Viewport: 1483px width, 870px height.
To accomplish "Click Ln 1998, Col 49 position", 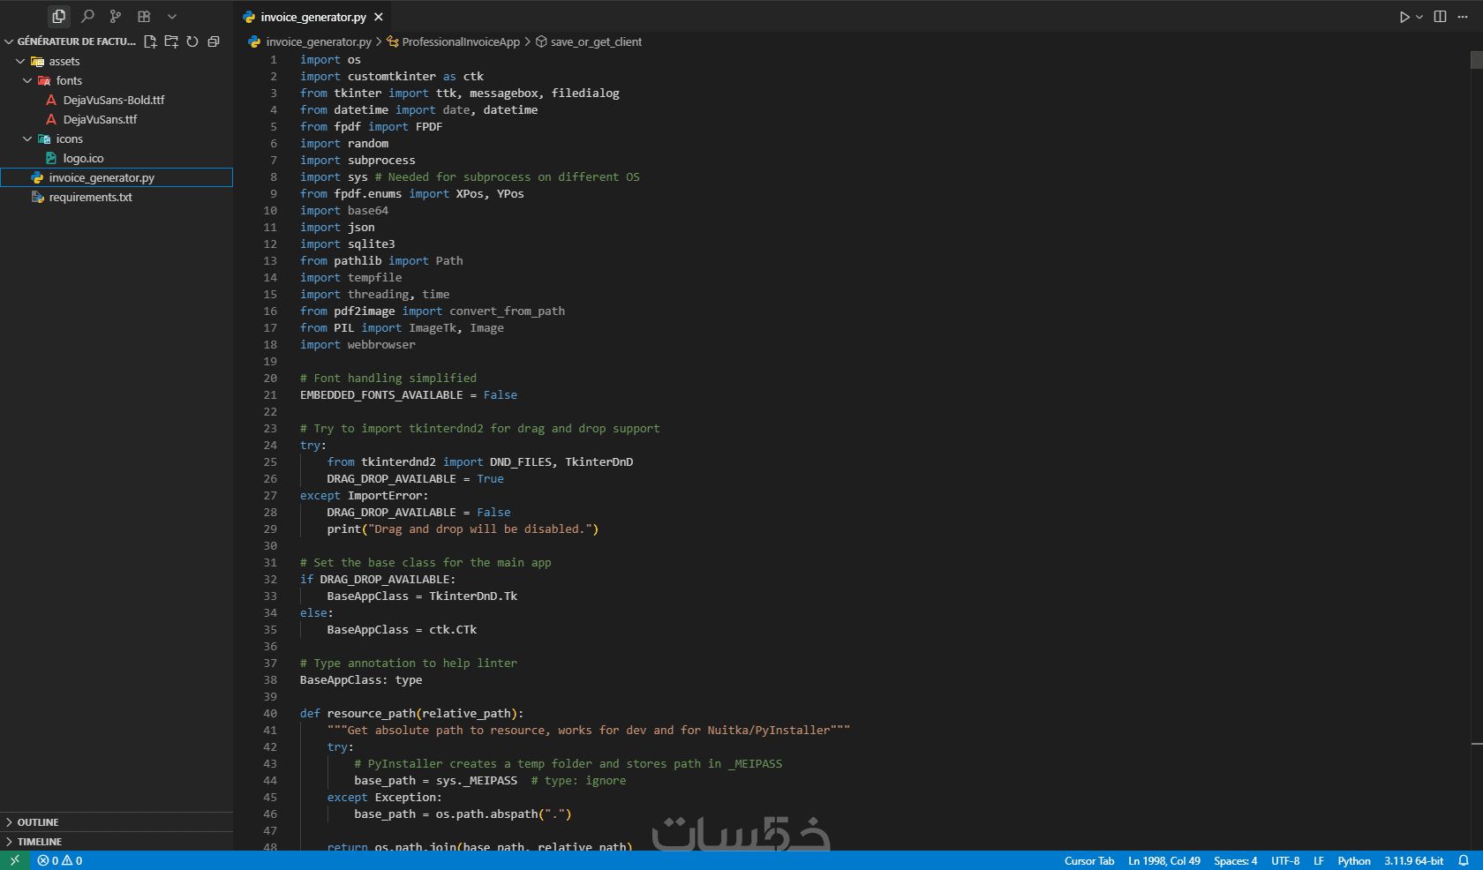I will [1164, 860].
